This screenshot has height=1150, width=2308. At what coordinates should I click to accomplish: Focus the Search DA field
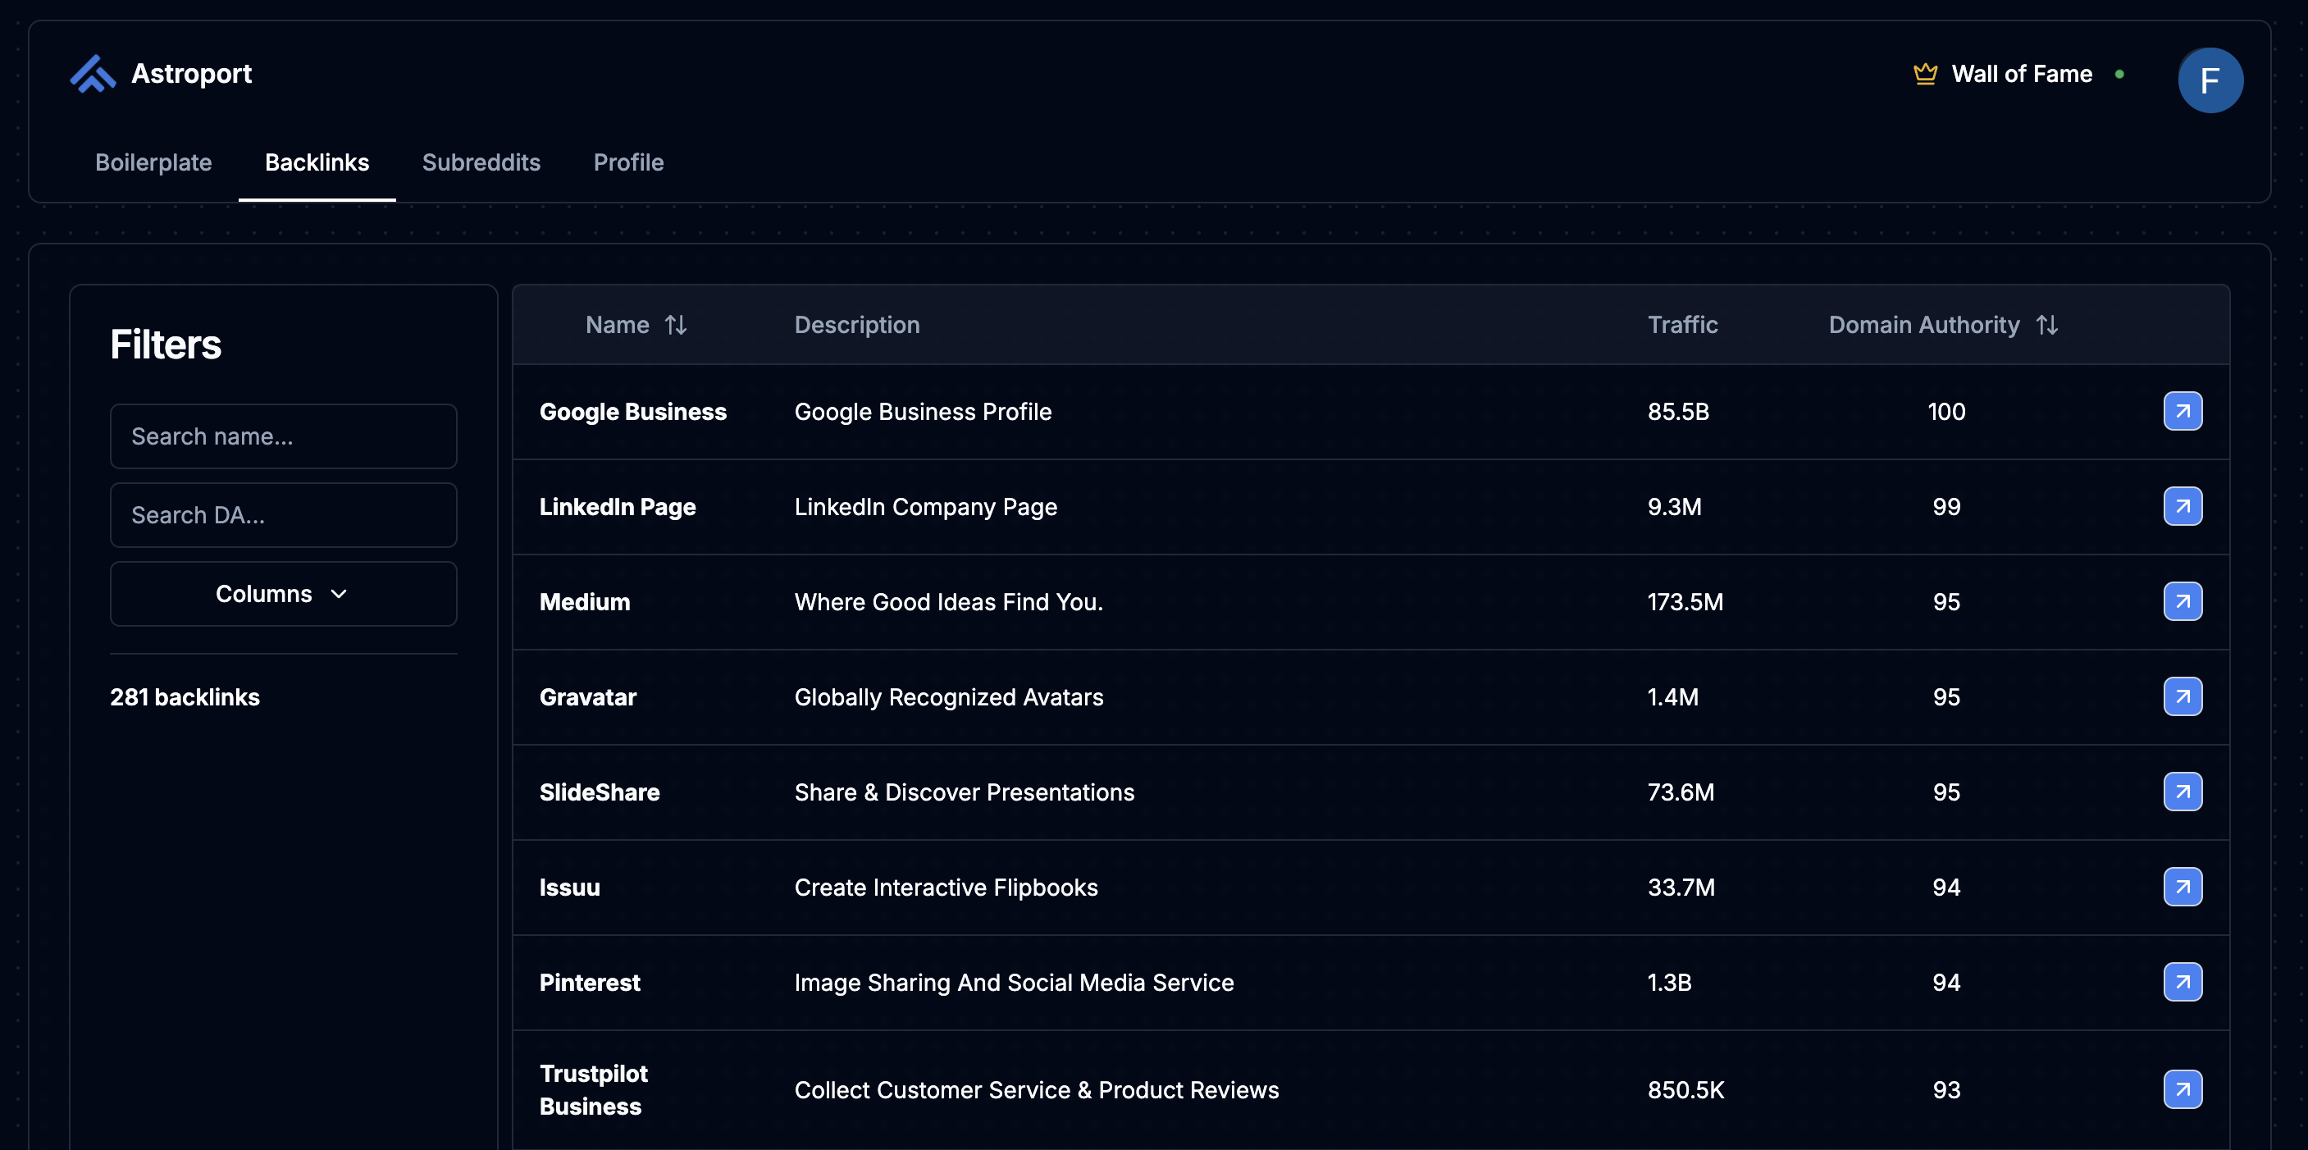tap(283, 514)
